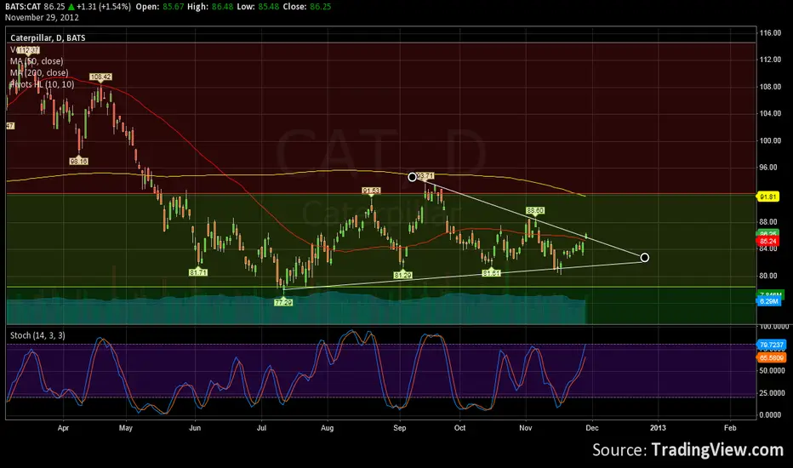The image size is (793, 468).
Task: Click the 81.29 pivot low label
Action: 403,275
